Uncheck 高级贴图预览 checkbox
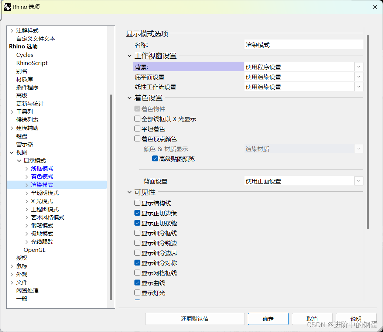Viewport: 383px width, 332px height. (155, 158)
